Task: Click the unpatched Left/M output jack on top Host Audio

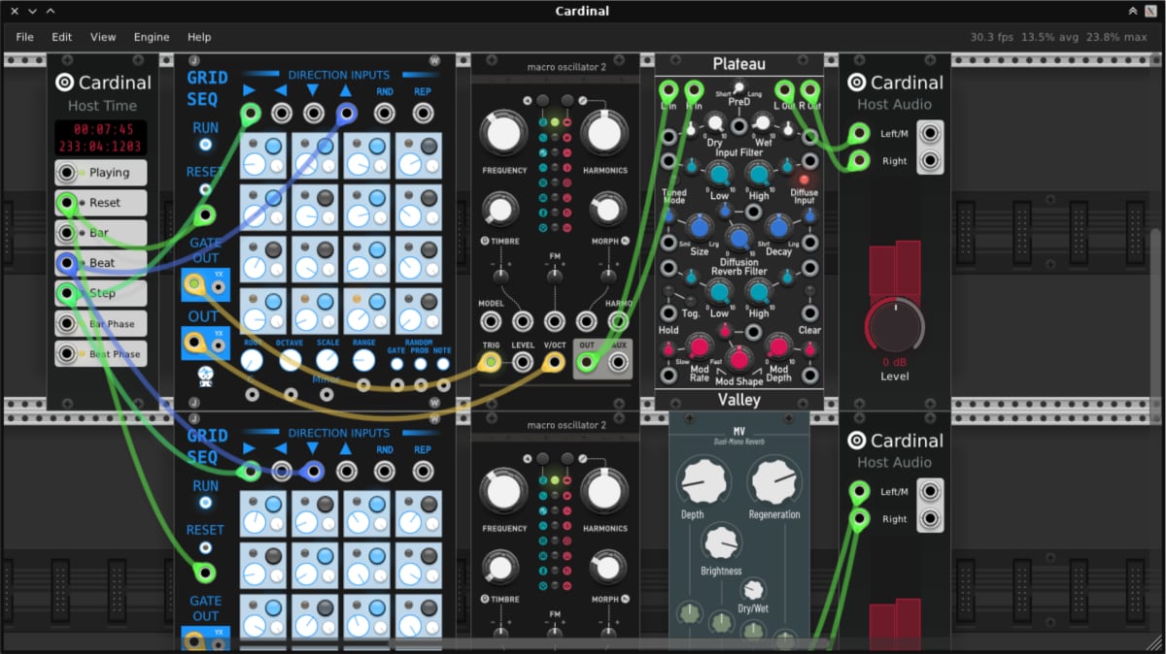Action: [930, 133]
